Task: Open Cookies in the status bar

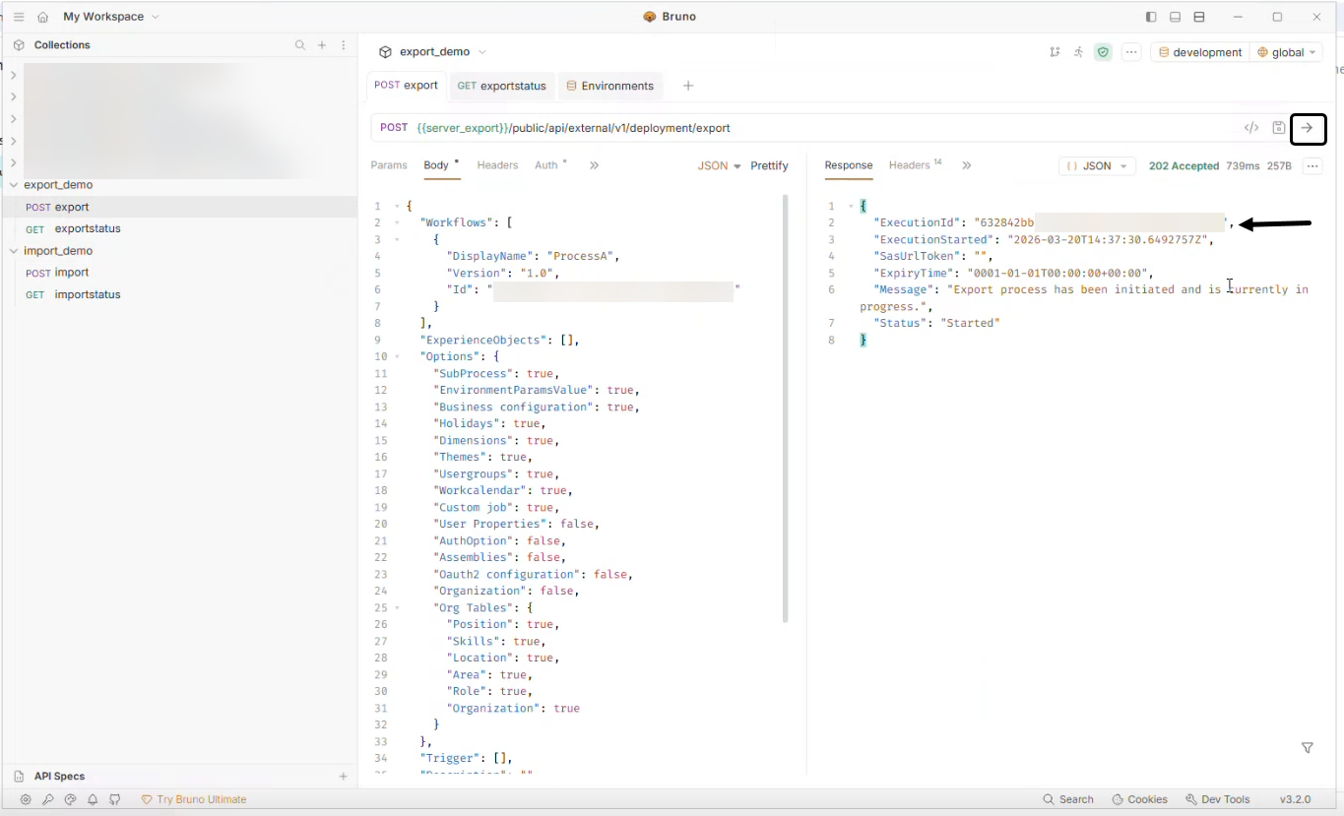Action: tap(1139, 799)
